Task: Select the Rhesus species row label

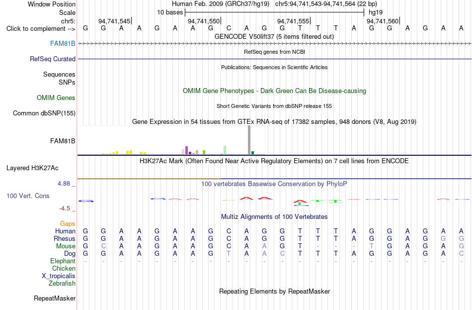Action: click(65, 238)
